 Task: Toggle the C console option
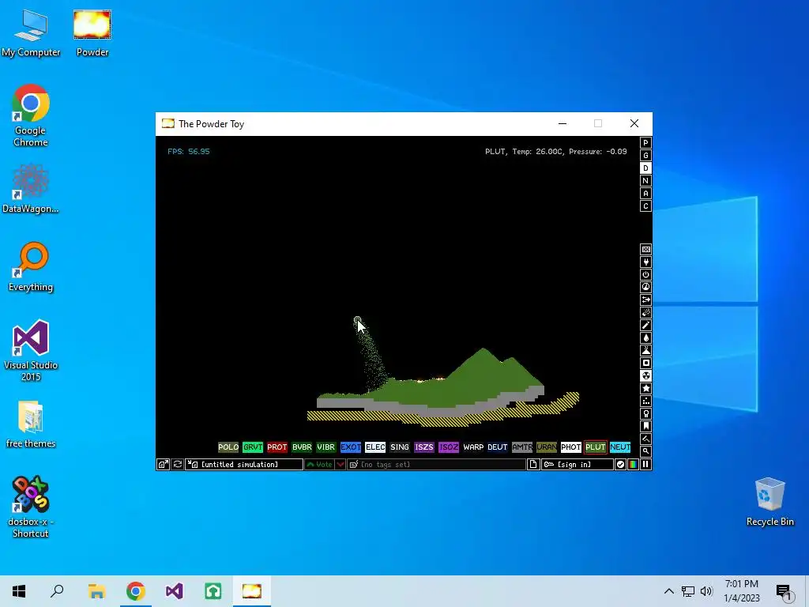point(645,206)
